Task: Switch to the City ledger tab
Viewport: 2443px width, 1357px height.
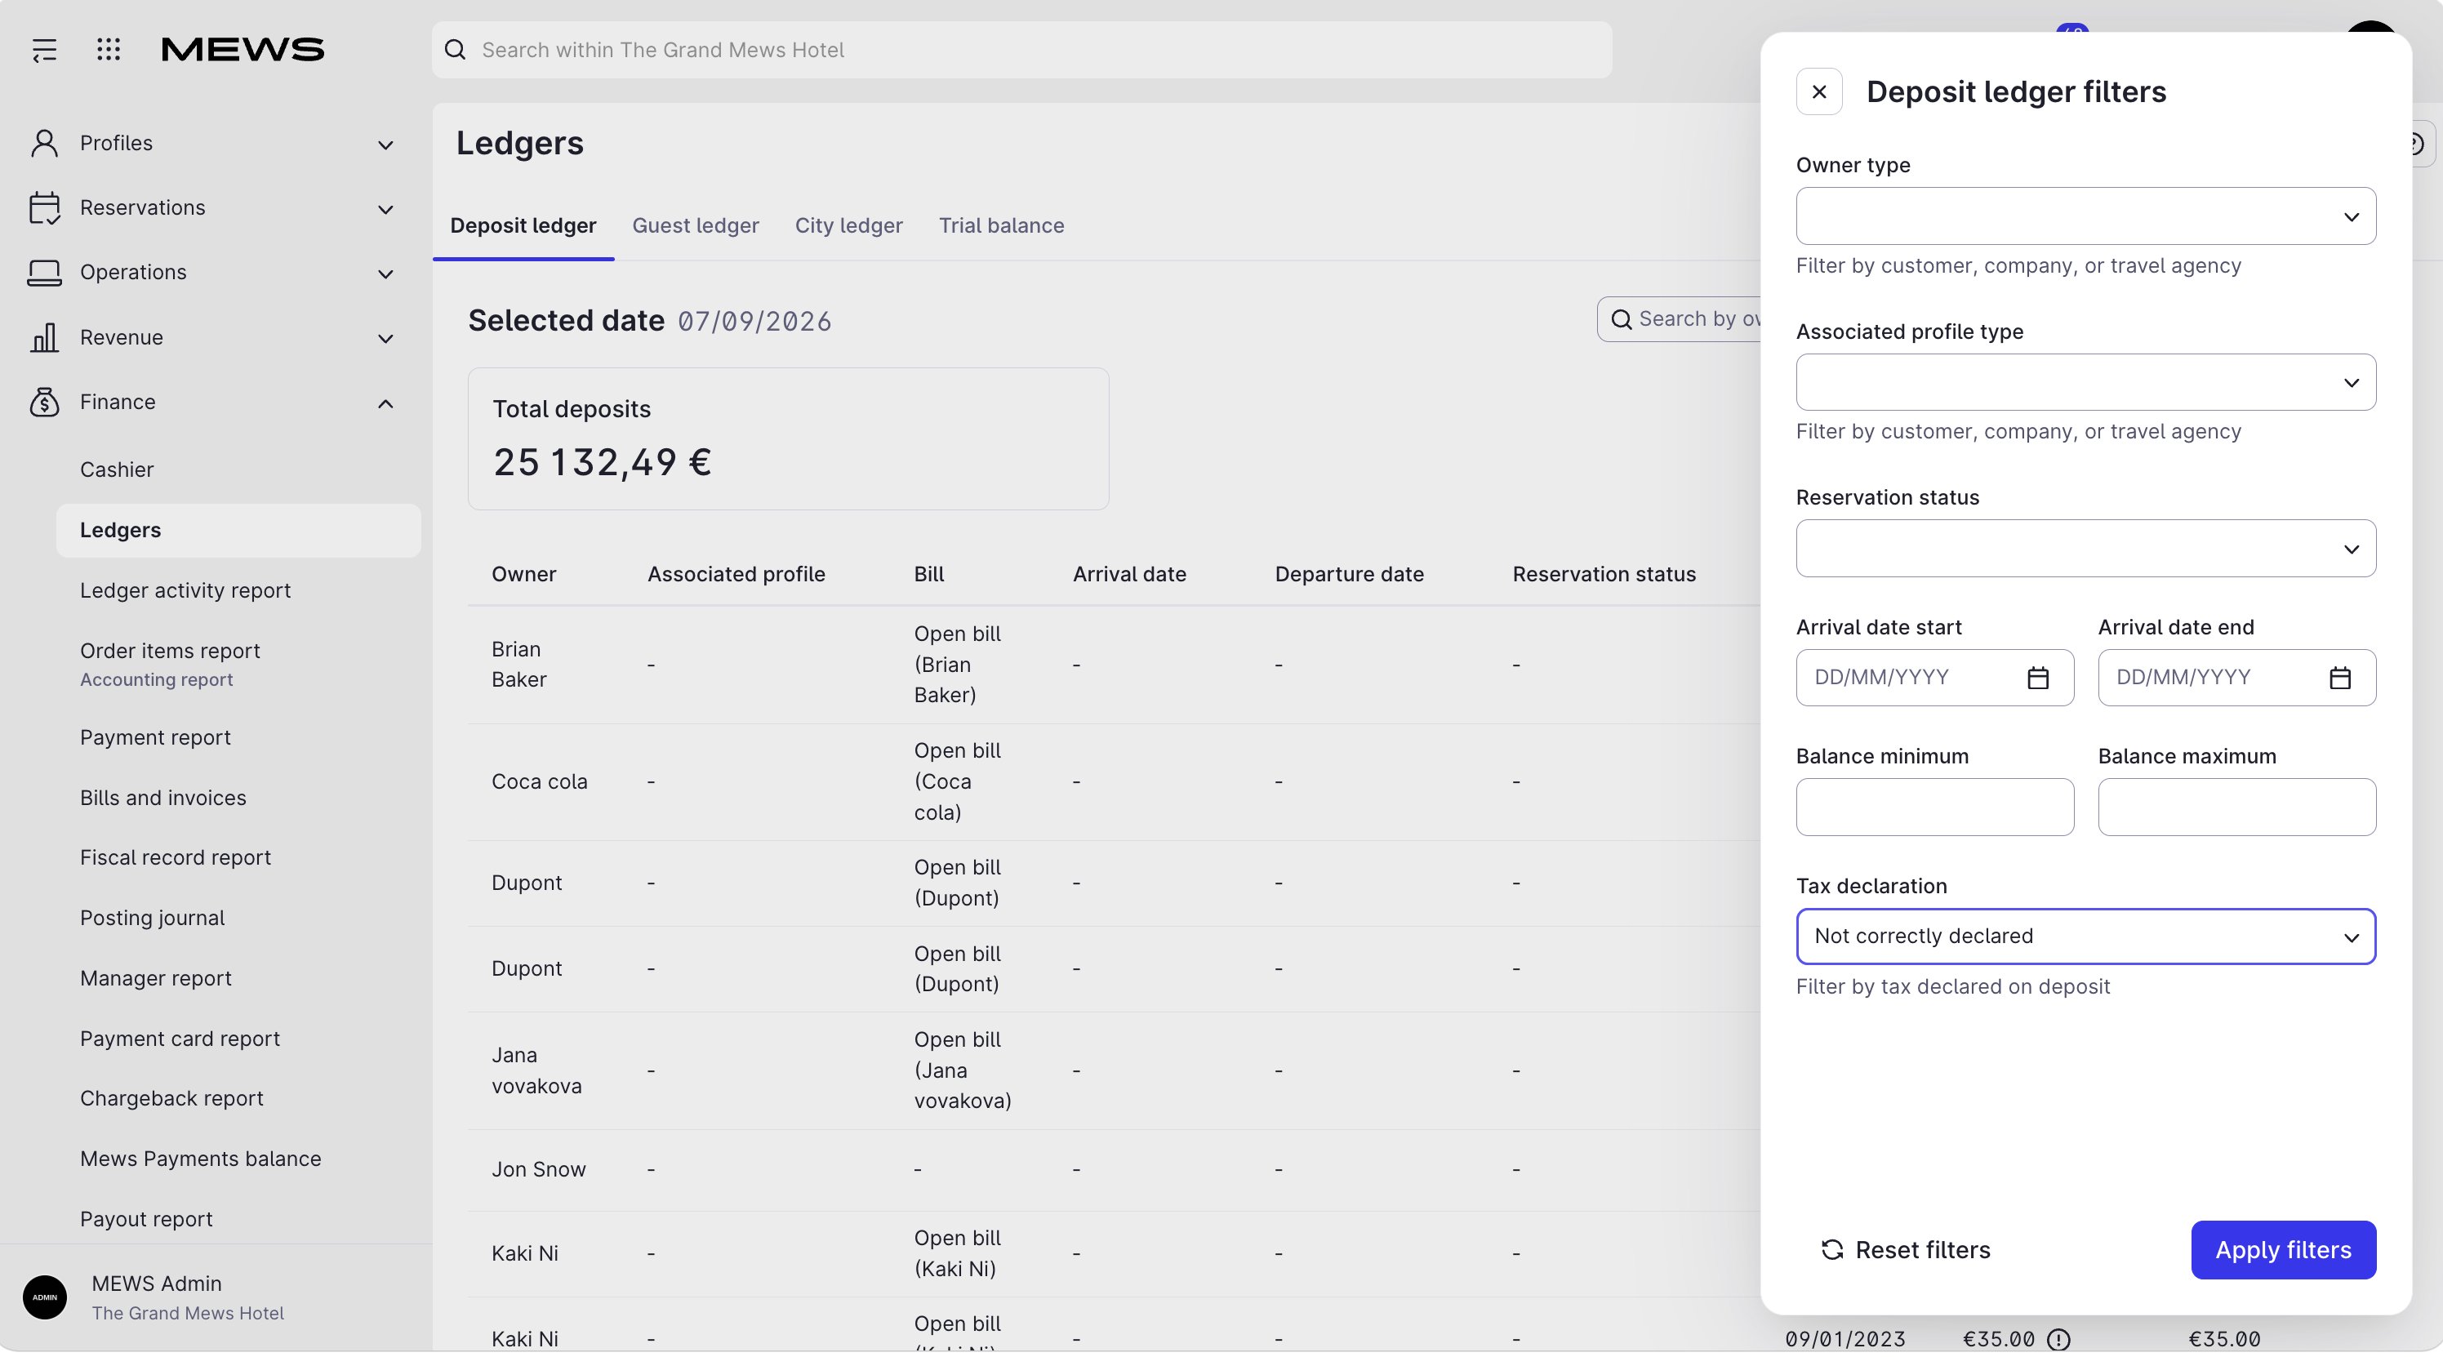Action: 849,225
